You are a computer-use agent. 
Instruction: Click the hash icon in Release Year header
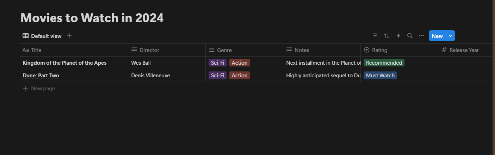[444, 50]
